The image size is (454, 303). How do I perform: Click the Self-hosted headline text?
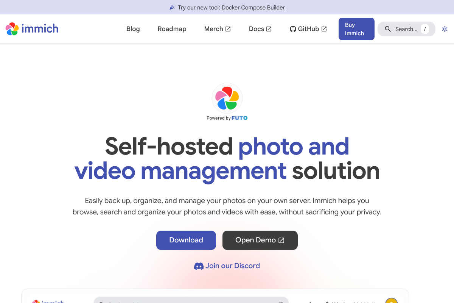click(x=169, y=147)
